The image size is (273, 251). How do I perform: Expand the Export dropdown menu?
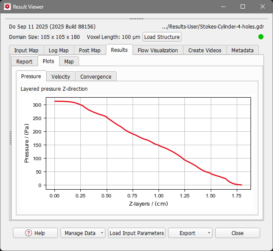(x=190, y=233)
